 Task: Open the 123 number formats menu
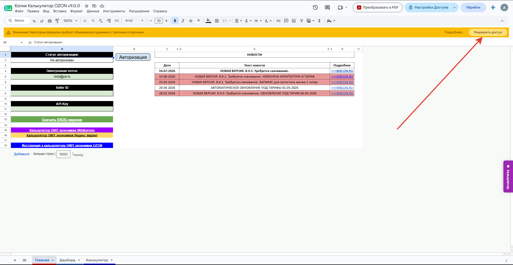(116, 21)
